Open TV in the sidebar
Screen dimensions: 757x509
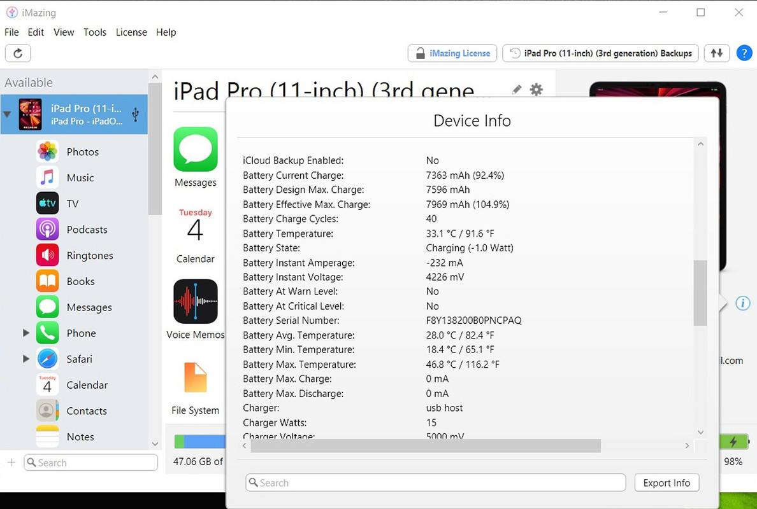point(73,204)
